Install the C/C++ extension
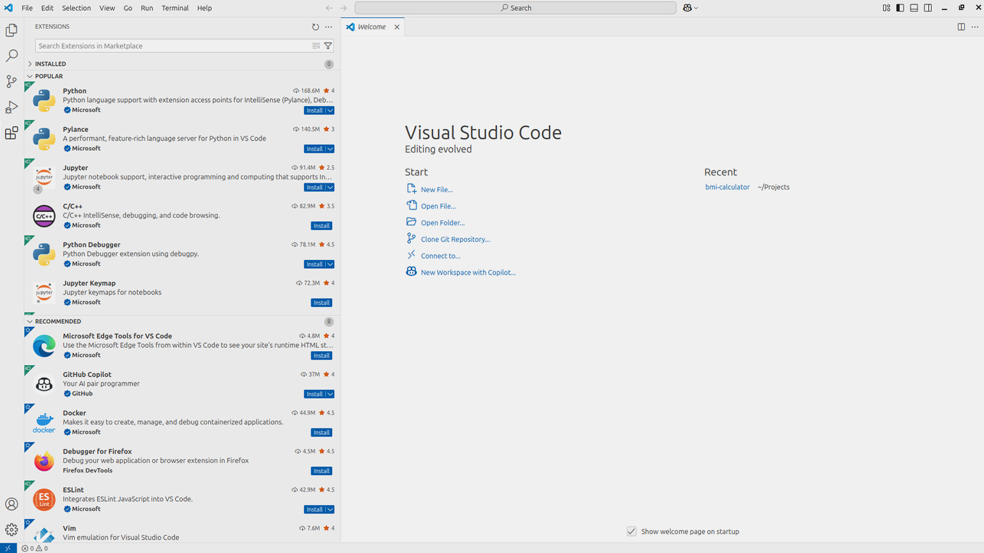 (321, 226)
